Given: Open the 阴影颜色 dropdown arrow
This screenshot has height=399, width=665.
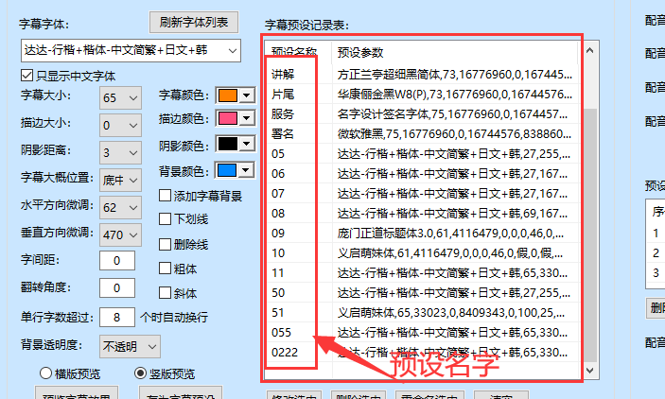Looking at the screenshot, I should pos(247,144).
